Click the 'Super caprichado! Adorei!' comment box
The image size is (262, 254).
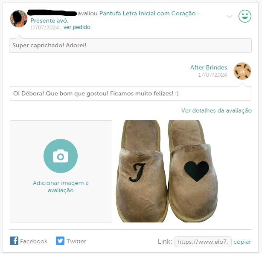tap(130, 46)
